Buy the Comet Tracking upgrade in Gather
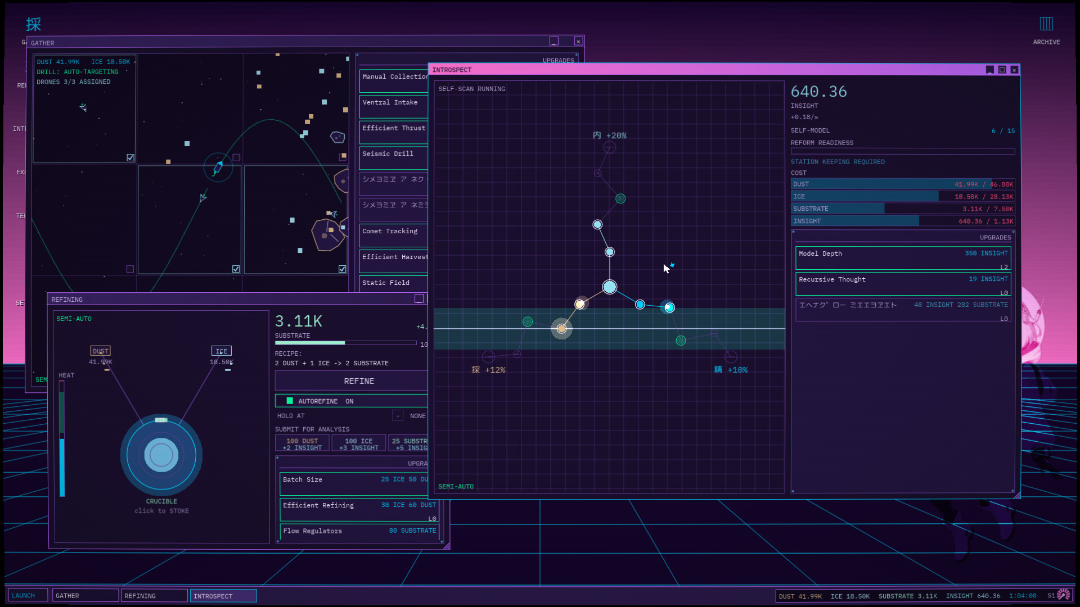The height and width of the screenshot is (607, 1080). 394,235
